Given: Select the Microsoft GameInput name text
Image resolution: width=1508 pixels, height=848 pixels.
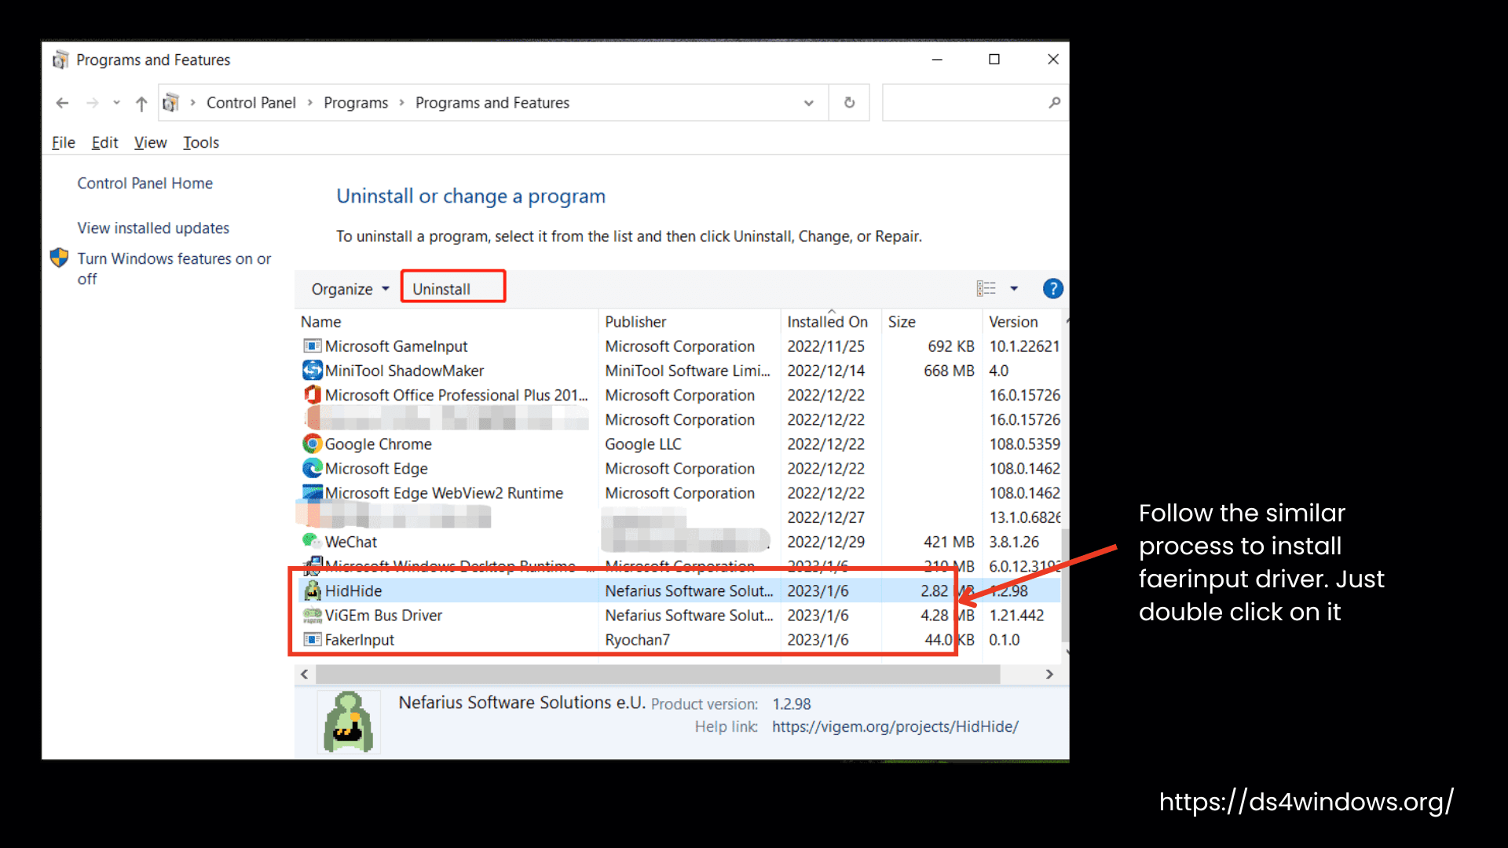Looking at the screenshot, I should tap(396, 346).
